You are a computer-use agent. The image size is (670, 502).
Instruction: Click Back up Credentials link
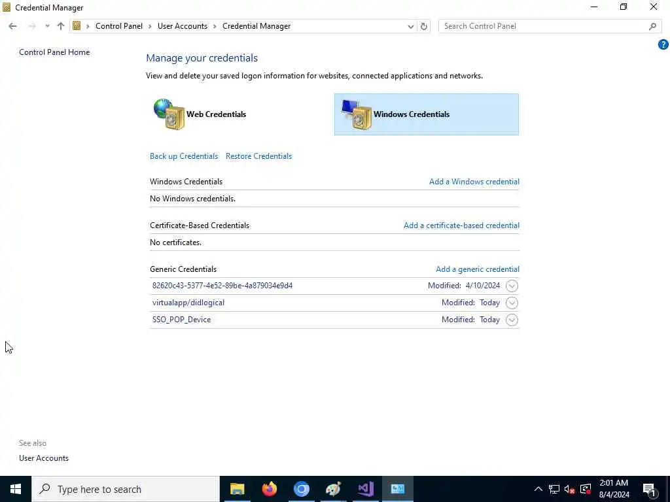(x=184, y=156)
